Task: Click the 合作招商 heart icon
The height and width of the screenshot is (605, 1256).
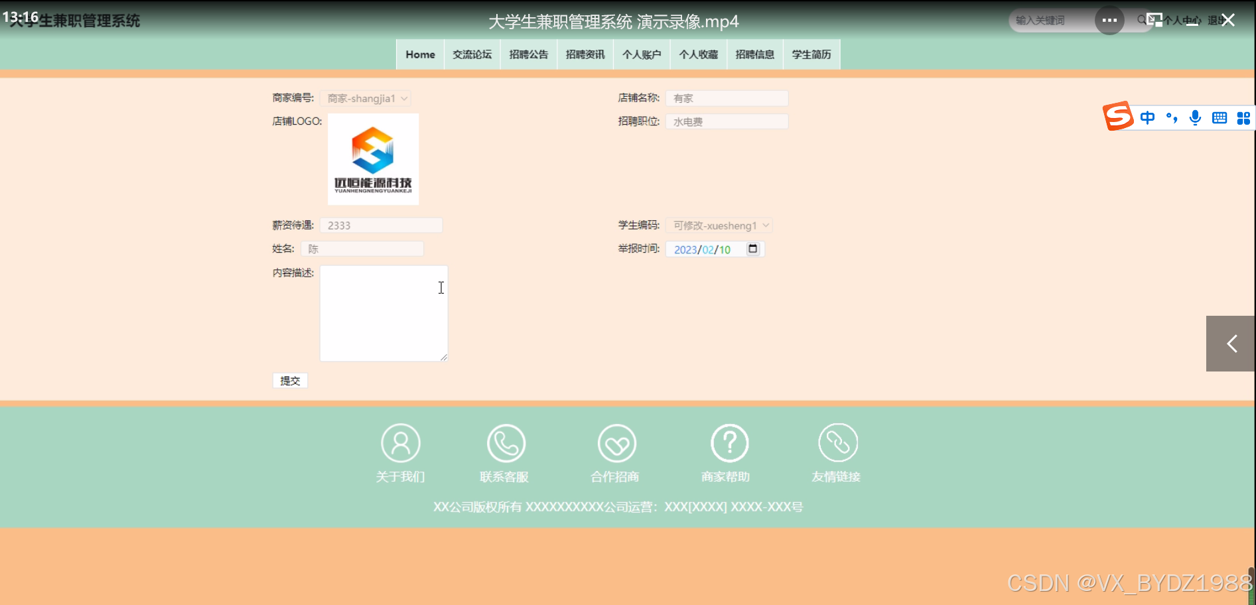Action: click(x=617, y=443)
